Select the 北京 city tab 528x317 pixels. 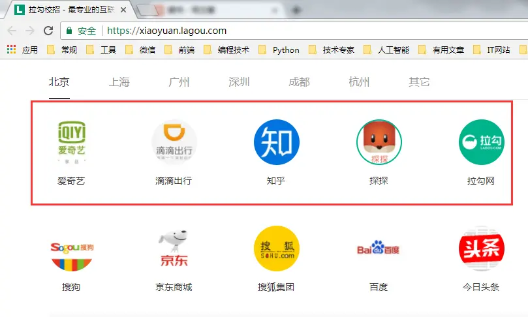[59, 82]
